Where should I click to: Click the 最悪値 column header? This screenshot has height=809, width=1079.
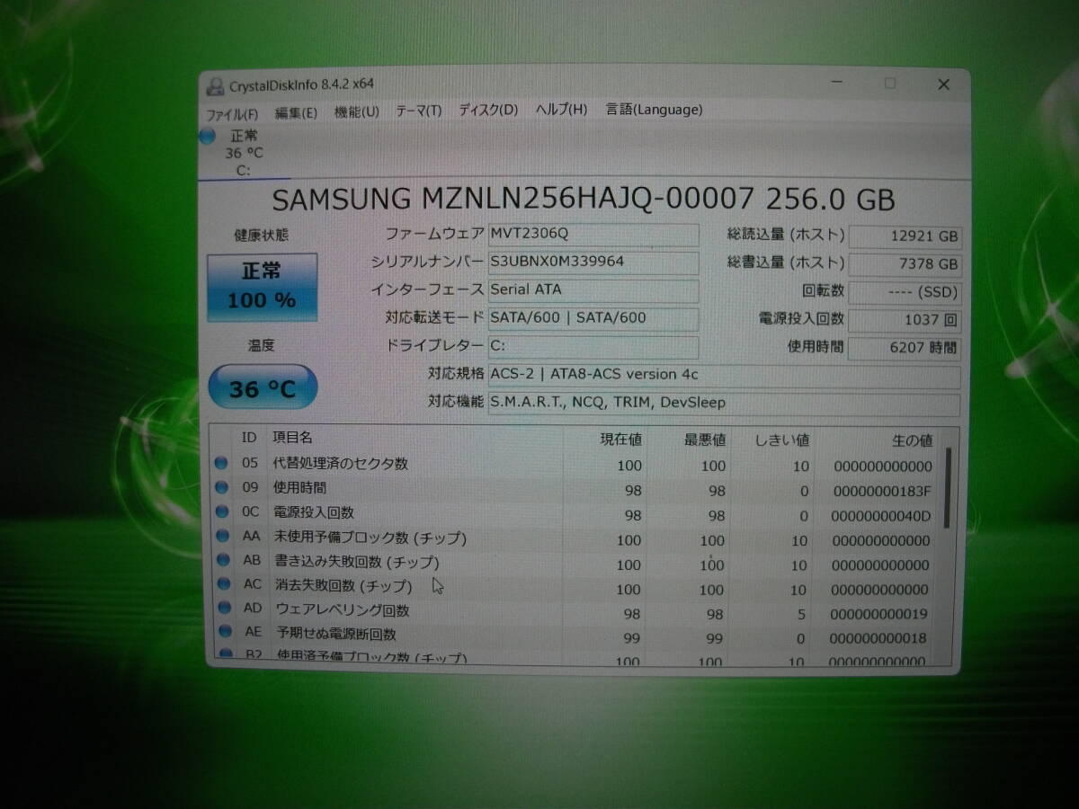[x=705, y=440]
